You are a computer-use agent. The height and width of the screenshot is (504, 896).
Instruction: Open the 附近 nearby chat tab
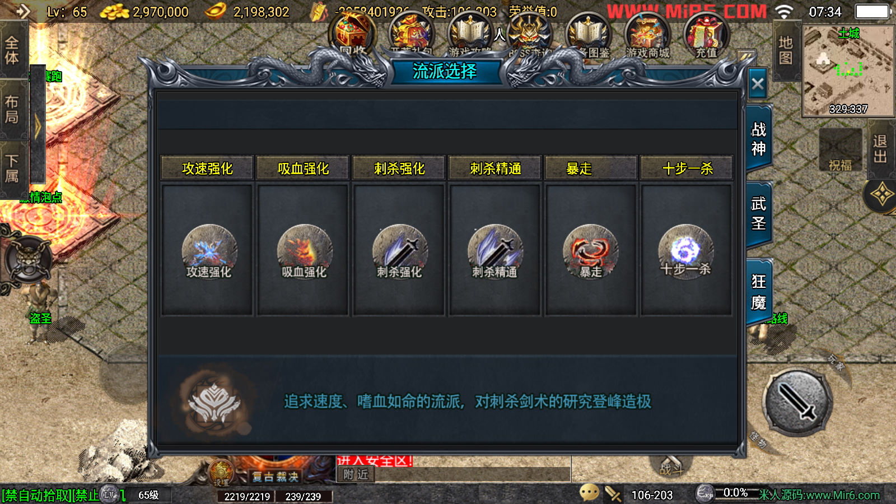pyautogui.click(x=356, y=475)
